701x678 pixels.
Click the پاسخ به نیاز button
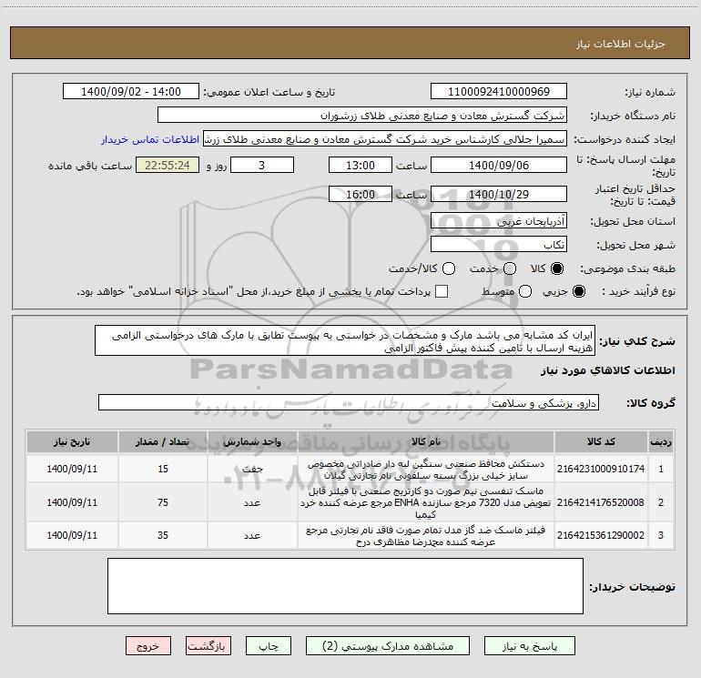click(529, 646)
